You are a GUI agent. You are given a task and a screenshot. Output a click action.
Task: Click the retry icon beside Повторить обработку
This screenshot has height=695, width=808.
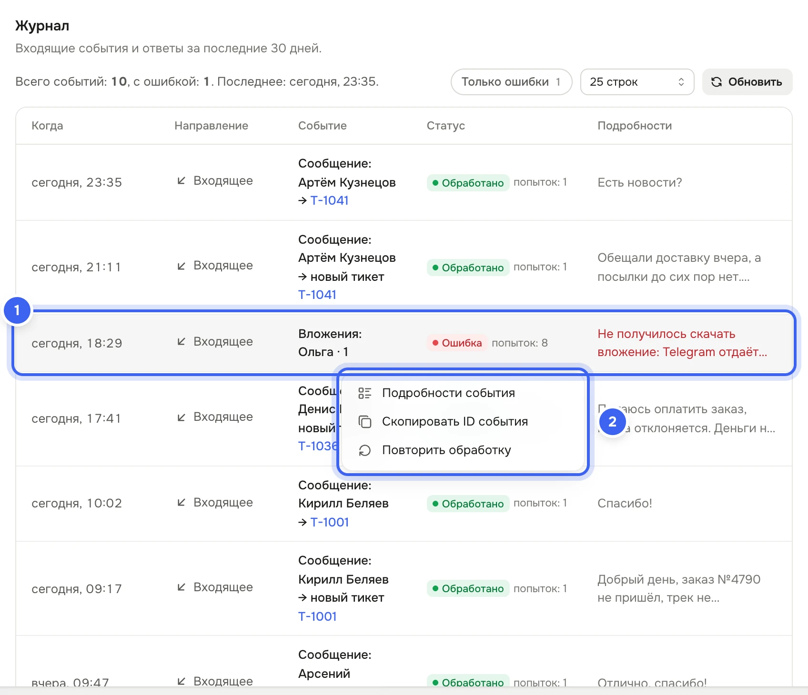365,450
